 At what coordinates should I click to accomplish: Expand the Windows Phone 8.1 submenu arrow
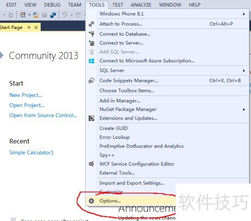coord(244,14)
